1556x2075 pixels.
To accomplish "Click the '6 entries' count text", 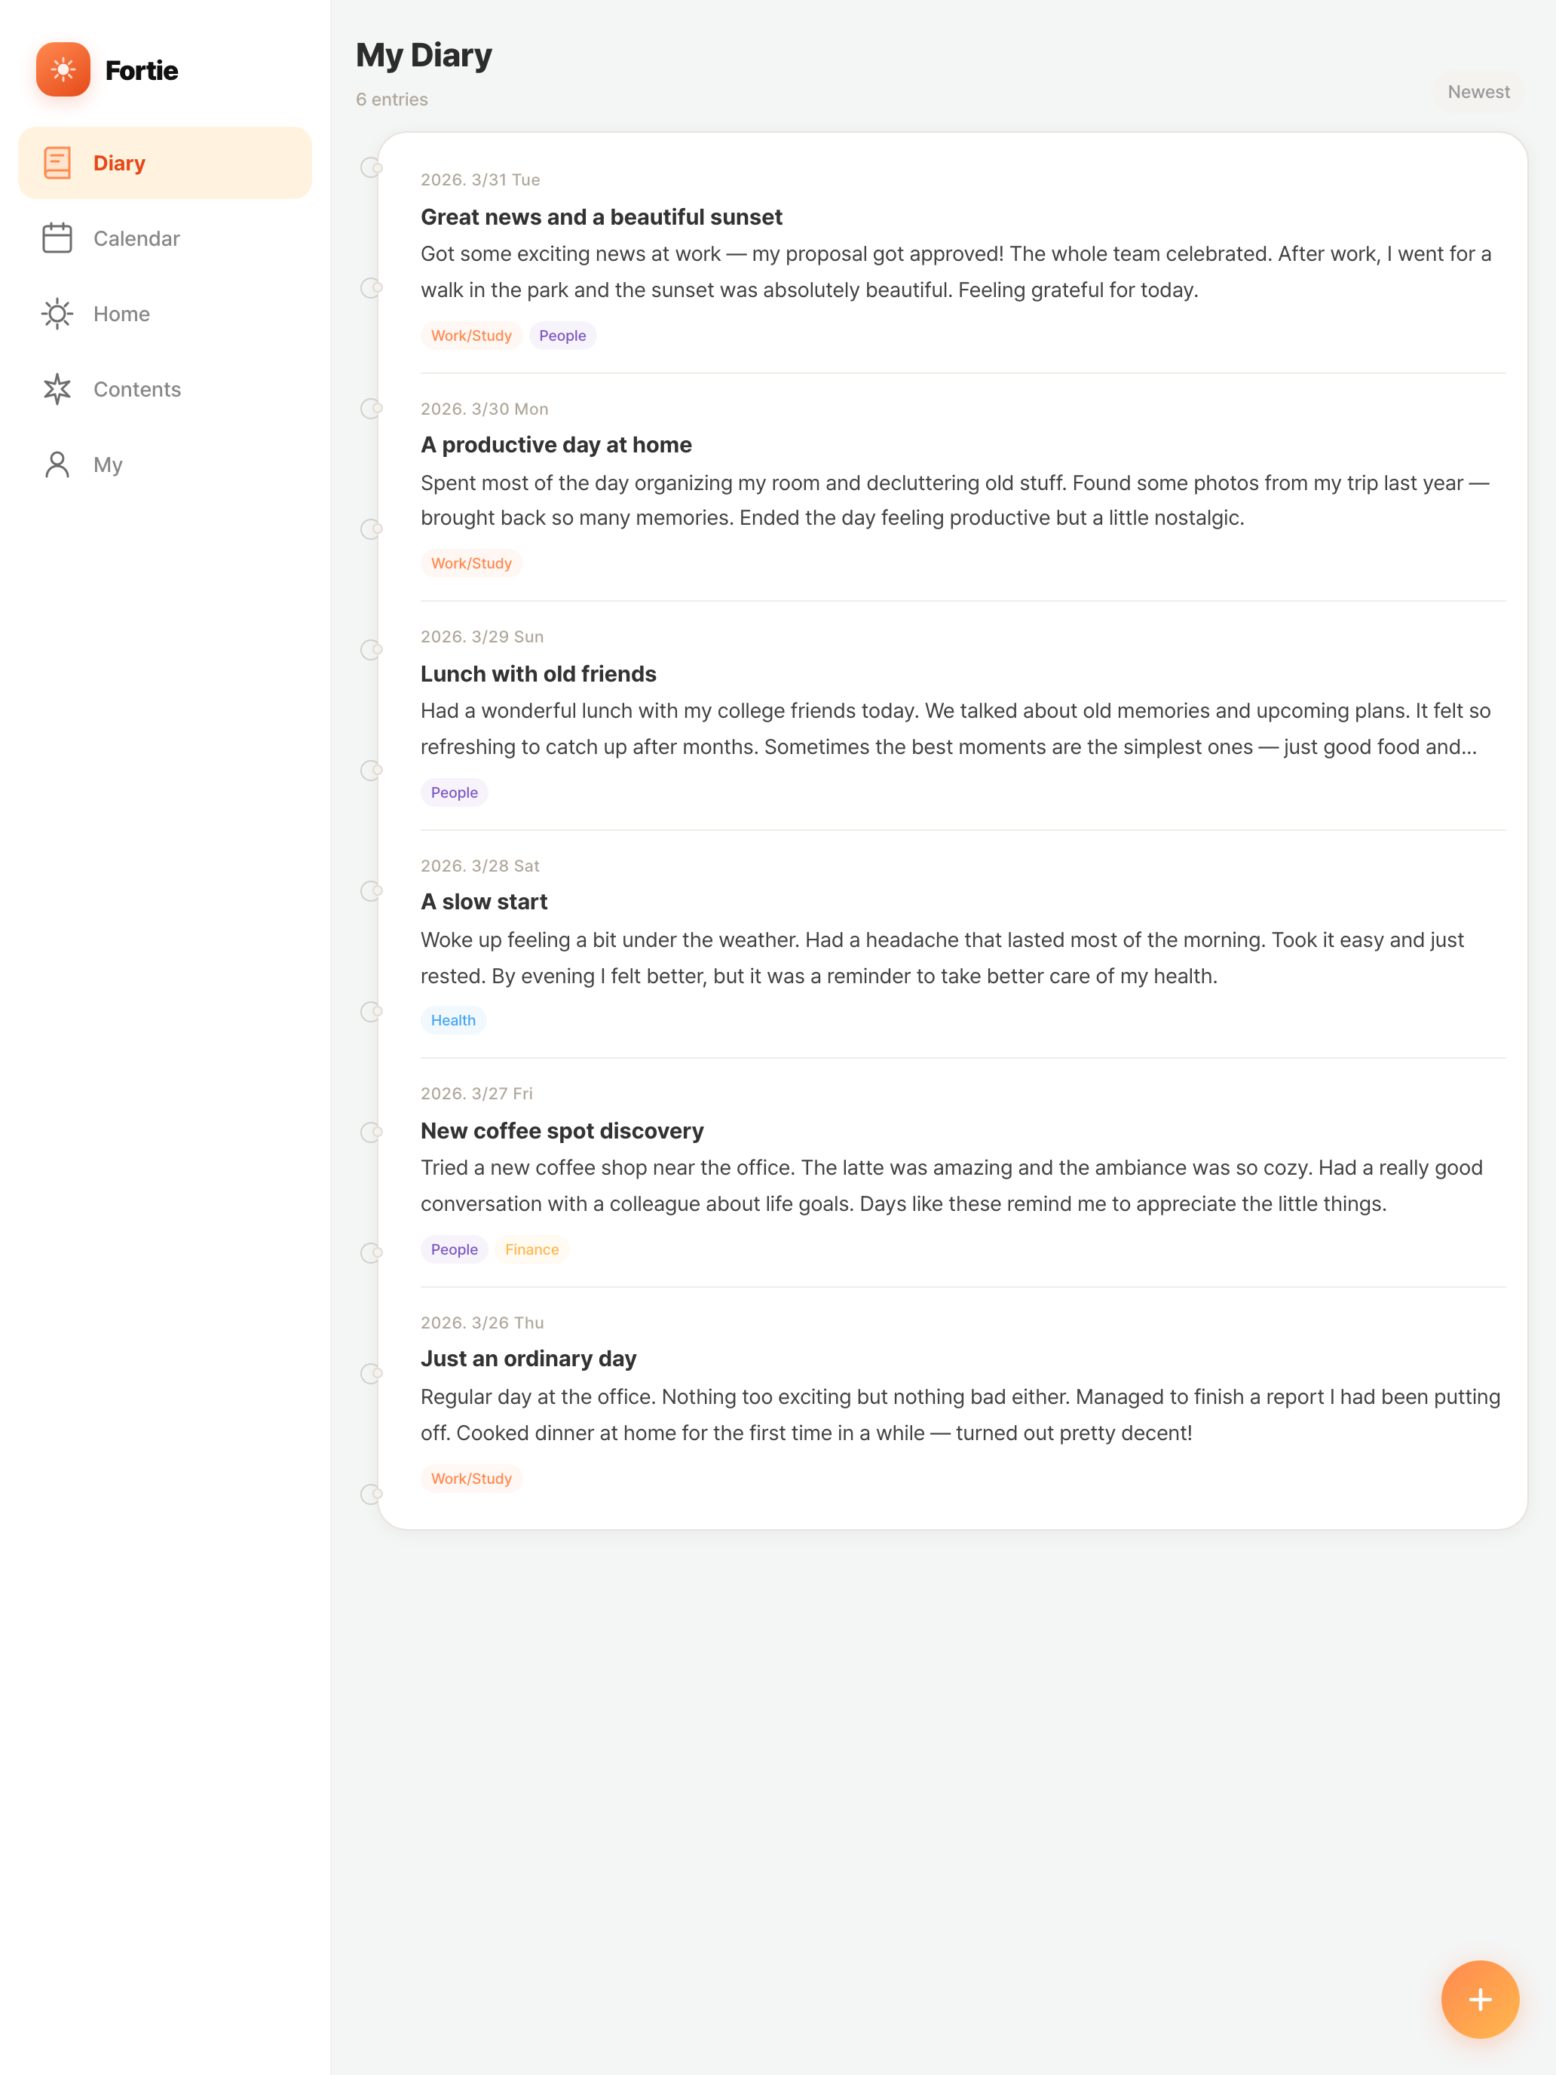I will click(392, 100).
